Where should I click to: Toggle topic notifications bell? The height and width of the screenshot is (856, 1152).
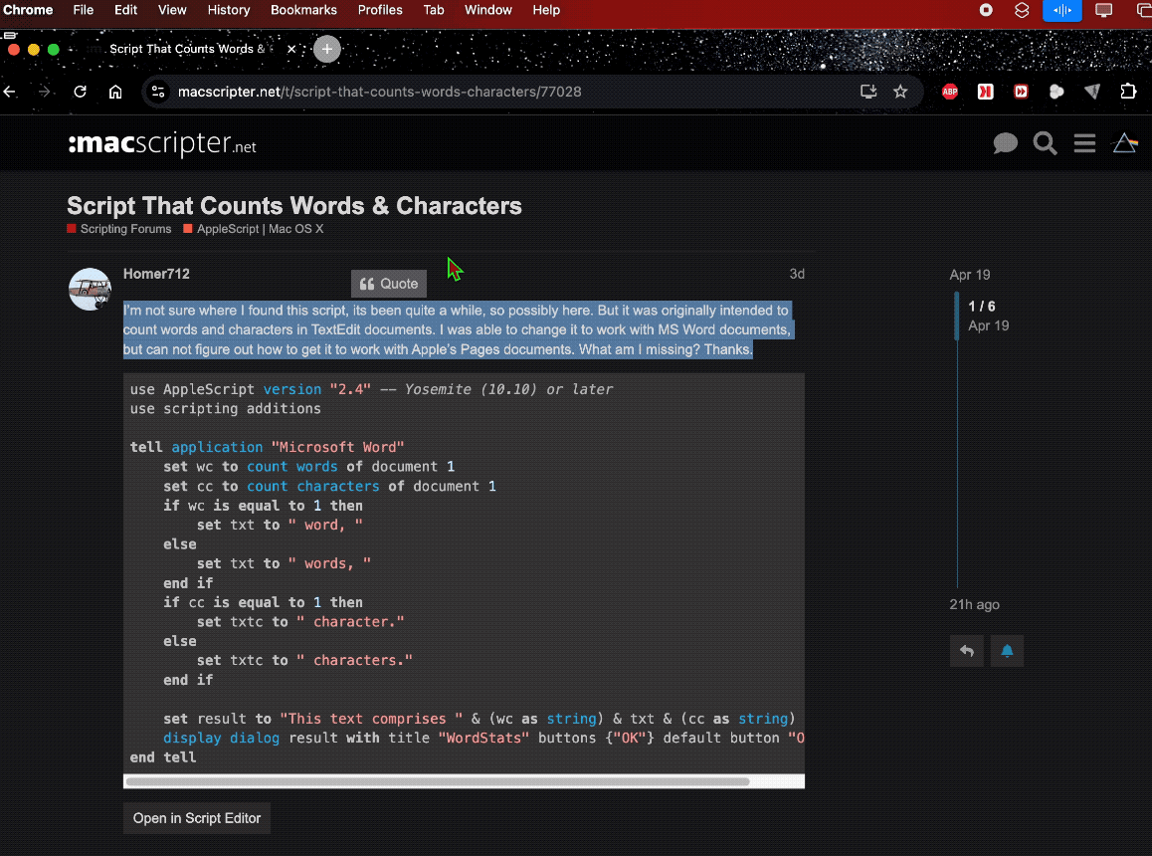click(1008, 651)
